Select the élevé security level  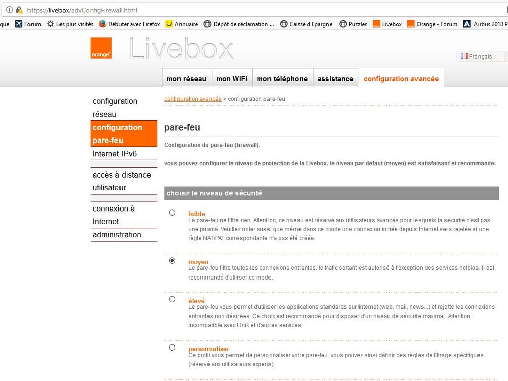pos(172,299)
